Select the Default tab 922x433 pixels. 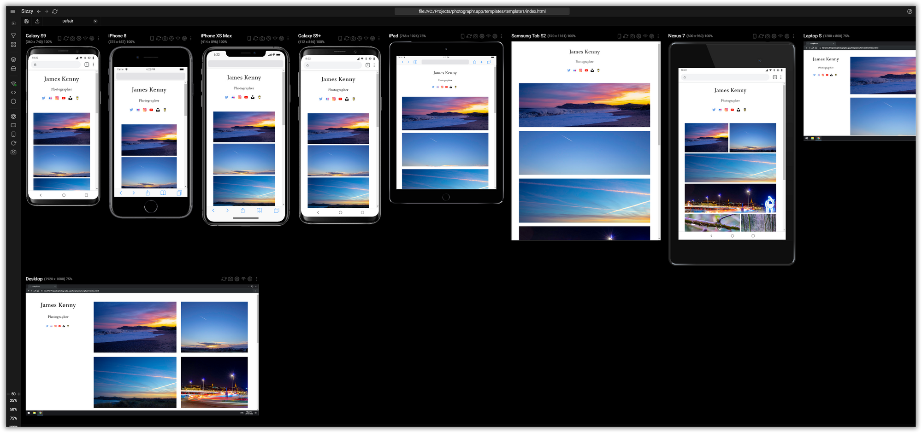[x=68, y=21]
